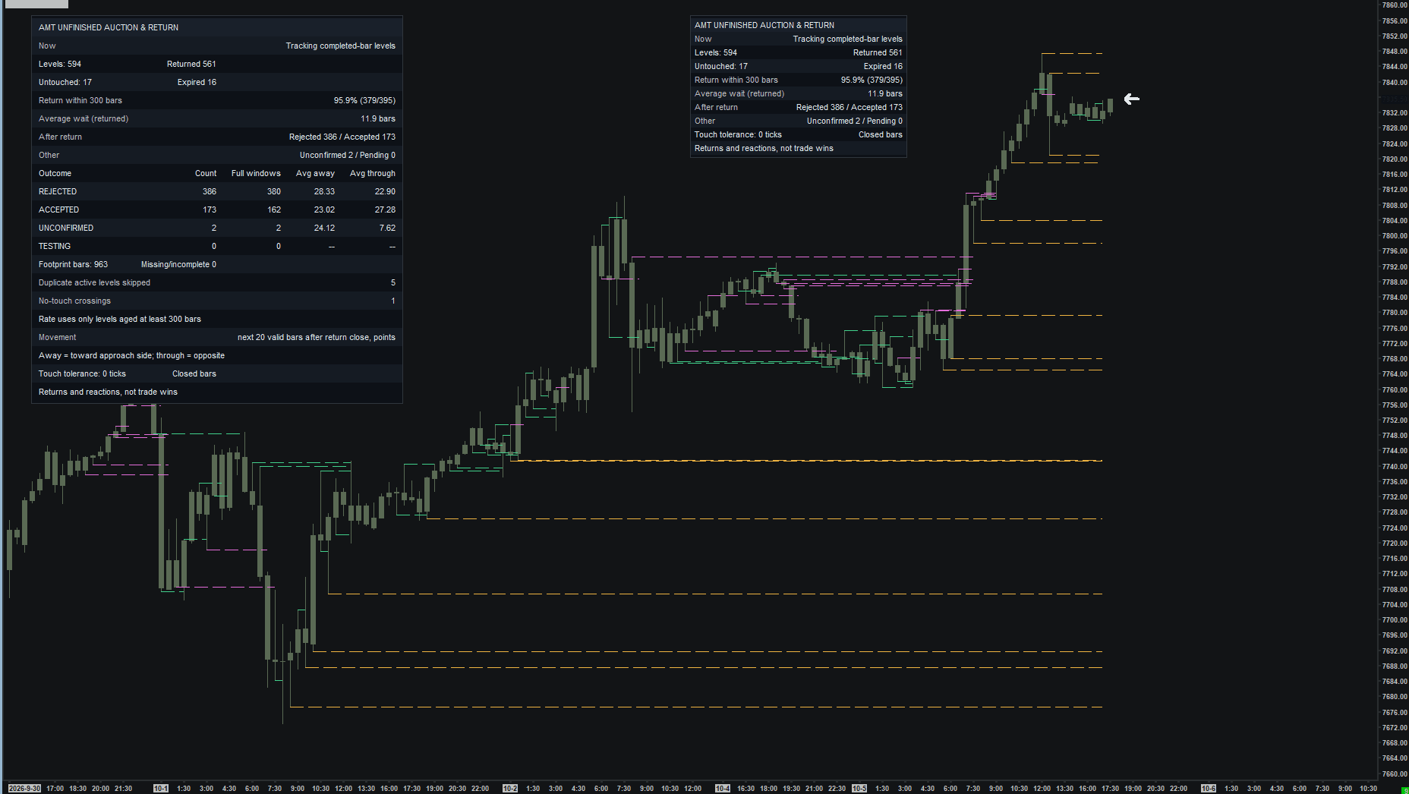Click the No-touch crossings row
Screen dimensions: 1409x794
tap(217, 301)
